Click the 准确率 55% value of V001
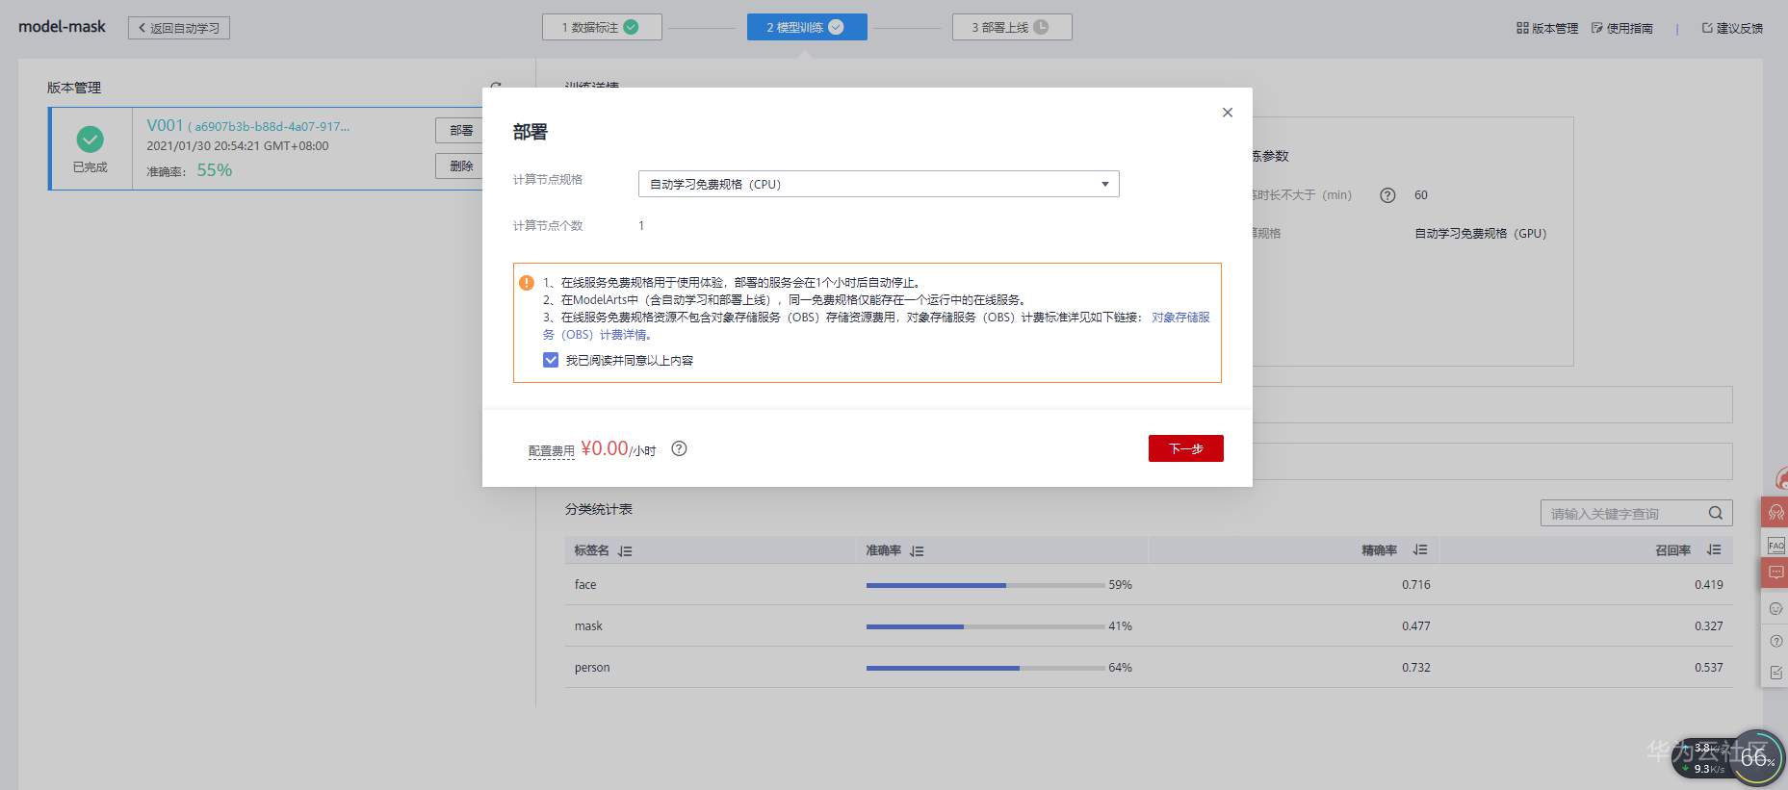Image resolution: width=1788 pixels, height=790 pixels. [x=215, y=170]
